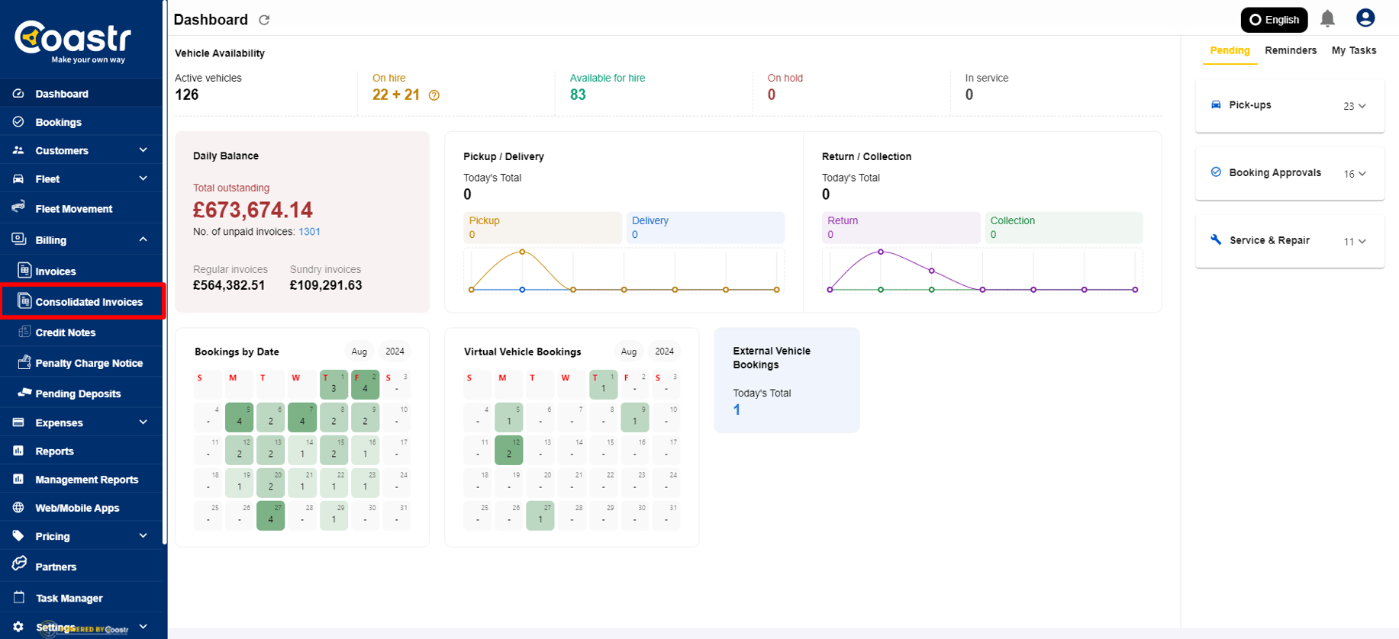Expand the Customers sidebar submenu
The height and width of the screenshot is (639, 1399).
(143, 150)
